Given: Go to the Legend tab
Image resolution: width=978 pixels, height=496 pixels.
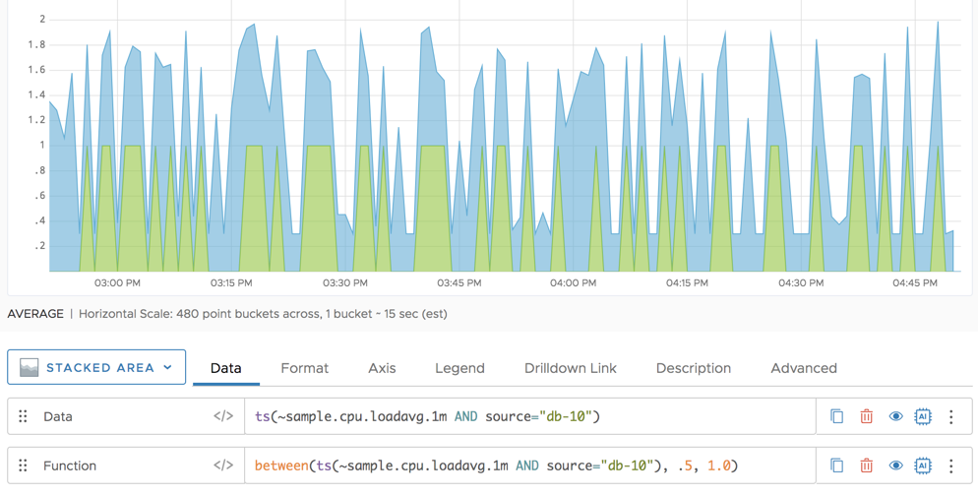Looking at the screenshot, I should (x=459, y=368).
